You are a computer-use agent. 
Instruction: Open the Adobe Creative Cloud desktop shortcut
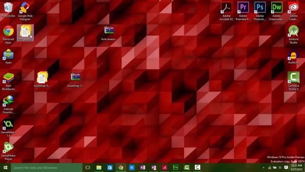tap(294, 11)
